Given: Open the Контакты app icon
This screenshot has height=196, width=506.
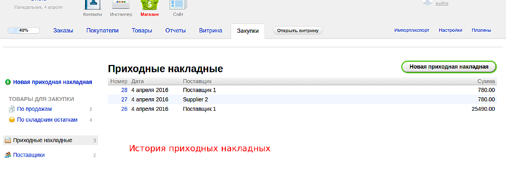Looking at the screenshot, I should pyautogui.click(x=92, y=5).
